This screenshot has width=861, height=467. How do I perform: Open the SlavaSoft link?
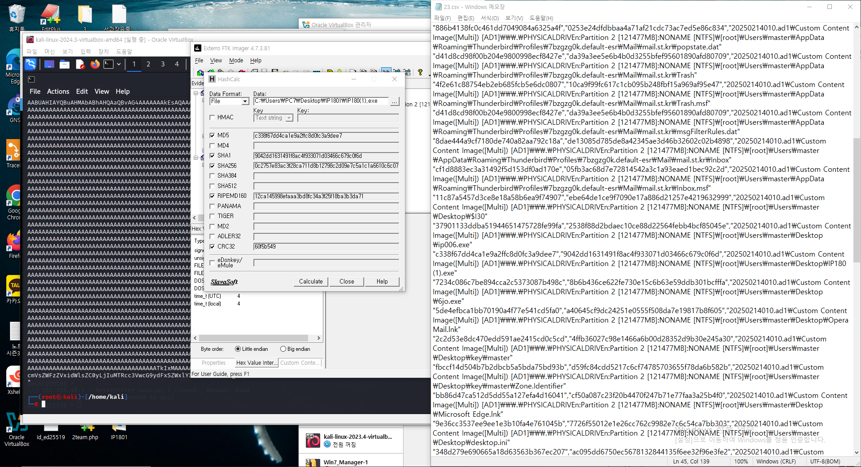(x=224, y=282)
